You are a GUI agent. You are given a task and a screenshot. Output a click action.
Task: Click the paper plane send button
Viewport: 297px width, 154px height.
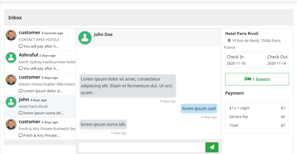point(212,147)
